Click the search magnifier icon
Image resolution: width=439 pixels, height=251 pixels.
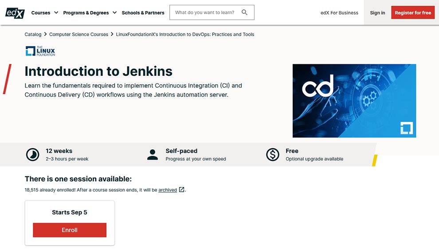coord(244,12)
